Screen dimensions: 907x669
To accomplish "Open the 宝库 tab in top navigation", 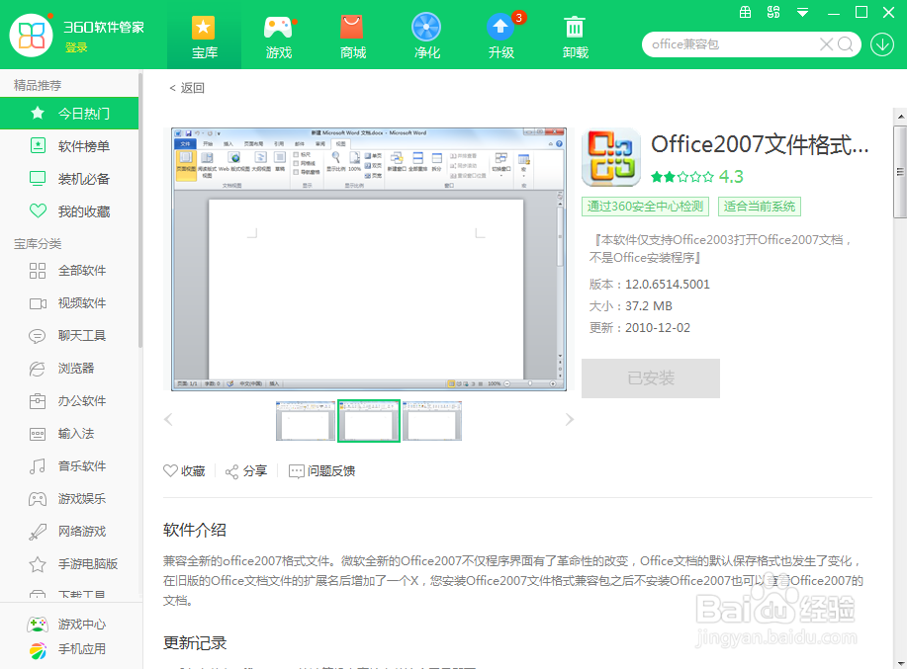I will [x=204, y=37].
